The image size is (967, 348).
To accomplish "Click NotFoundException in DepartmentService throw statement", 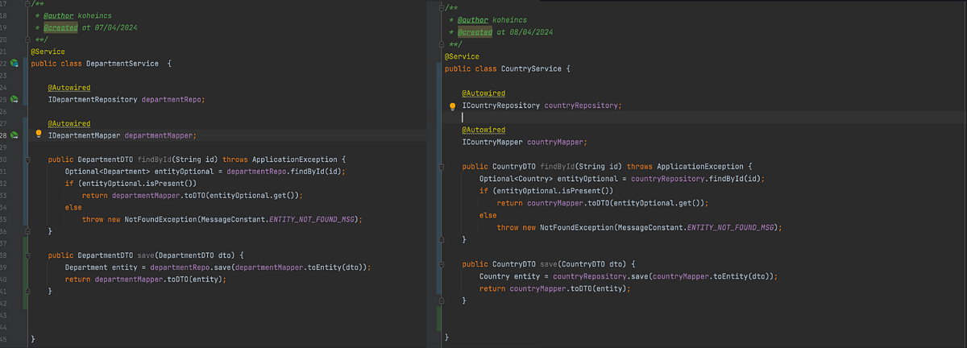I will [160, 219].
